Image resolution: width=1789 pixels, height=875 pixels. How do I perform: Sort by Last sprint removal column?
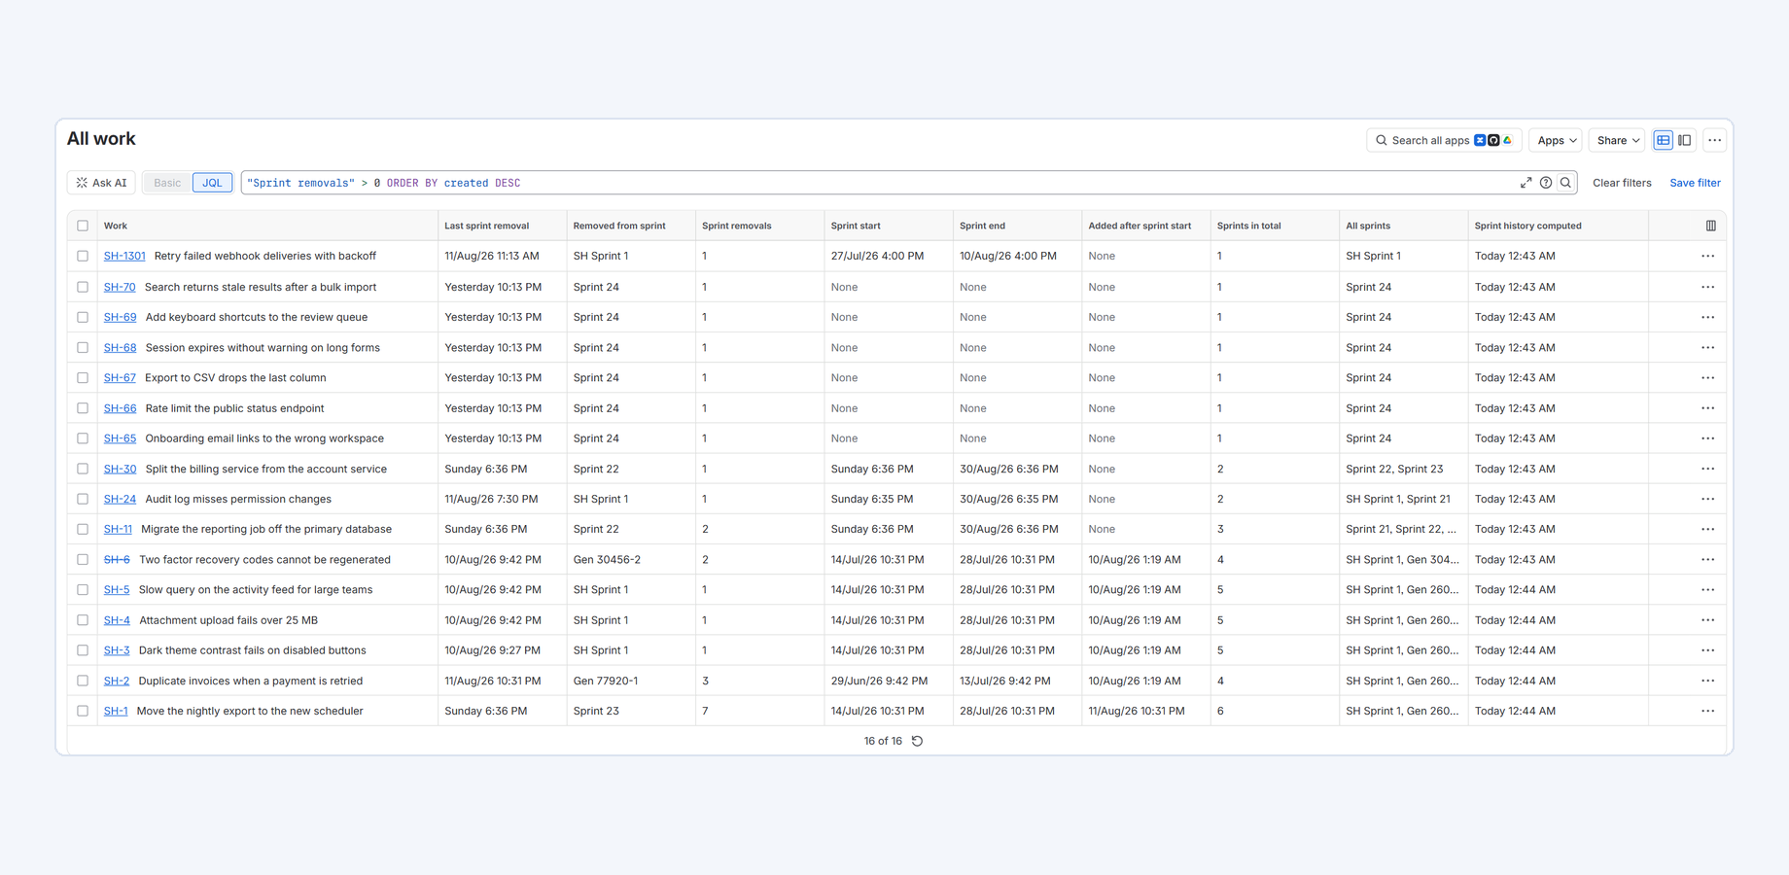(486, 226)
